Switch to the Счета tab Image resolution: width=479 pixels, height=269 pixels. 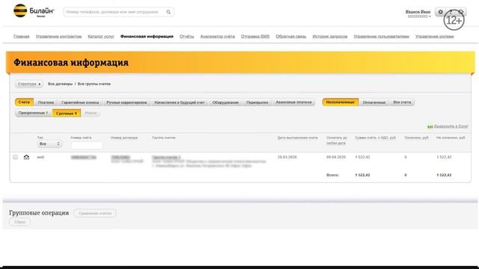click(x=24, y=102)
